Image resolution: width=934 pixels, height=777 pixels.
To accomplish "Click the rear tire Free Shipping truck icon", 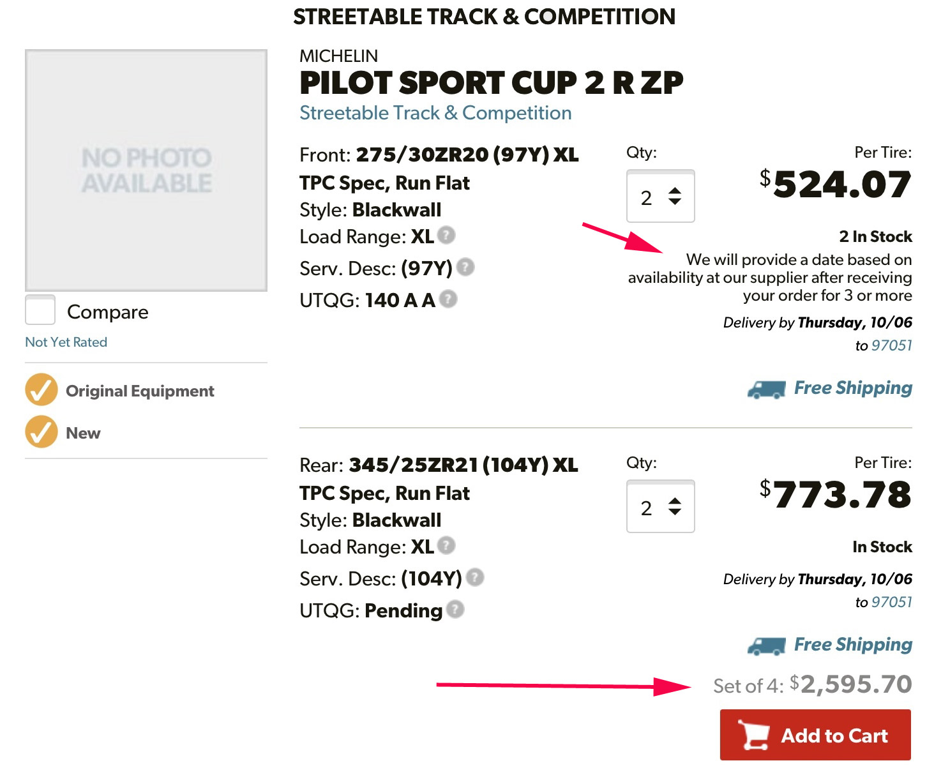I will (x=767, y=646).
